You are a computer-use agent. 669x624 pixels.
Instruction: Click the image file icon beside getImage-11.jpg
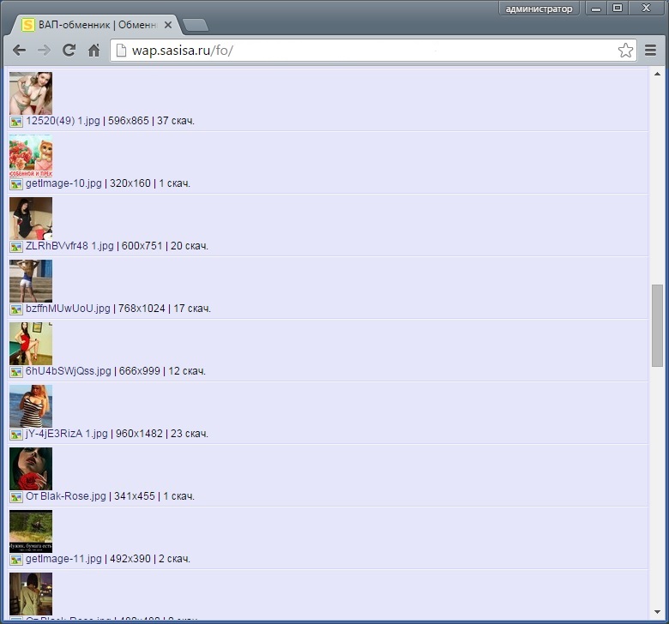tap(16, 560)
